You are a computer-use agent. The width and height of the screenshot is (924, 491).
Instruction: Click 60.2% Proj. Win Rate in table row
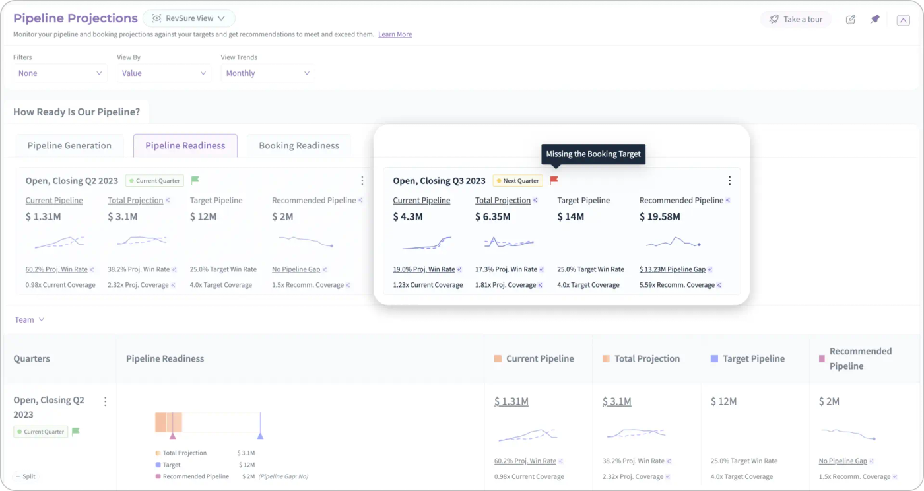(x=525, y=461)
